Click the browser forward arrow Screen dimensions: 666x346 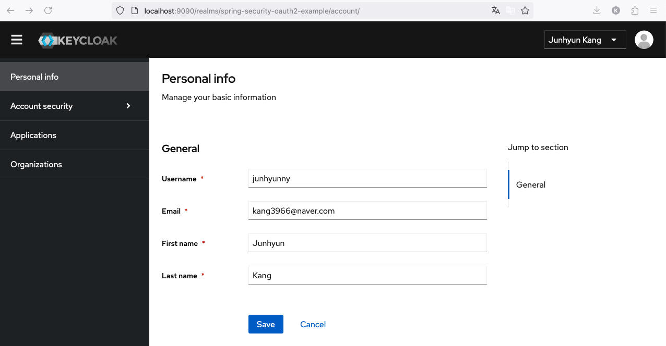(x=29, y=10)
